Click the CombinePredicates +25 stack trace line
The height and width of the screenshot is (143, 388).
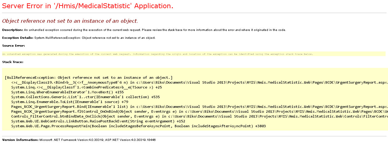point(86,87)
